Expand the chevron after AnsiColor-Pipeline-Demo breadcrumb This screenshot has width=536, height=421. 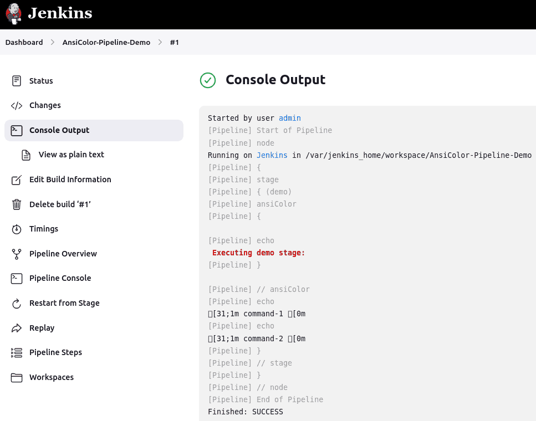[160, 42]
